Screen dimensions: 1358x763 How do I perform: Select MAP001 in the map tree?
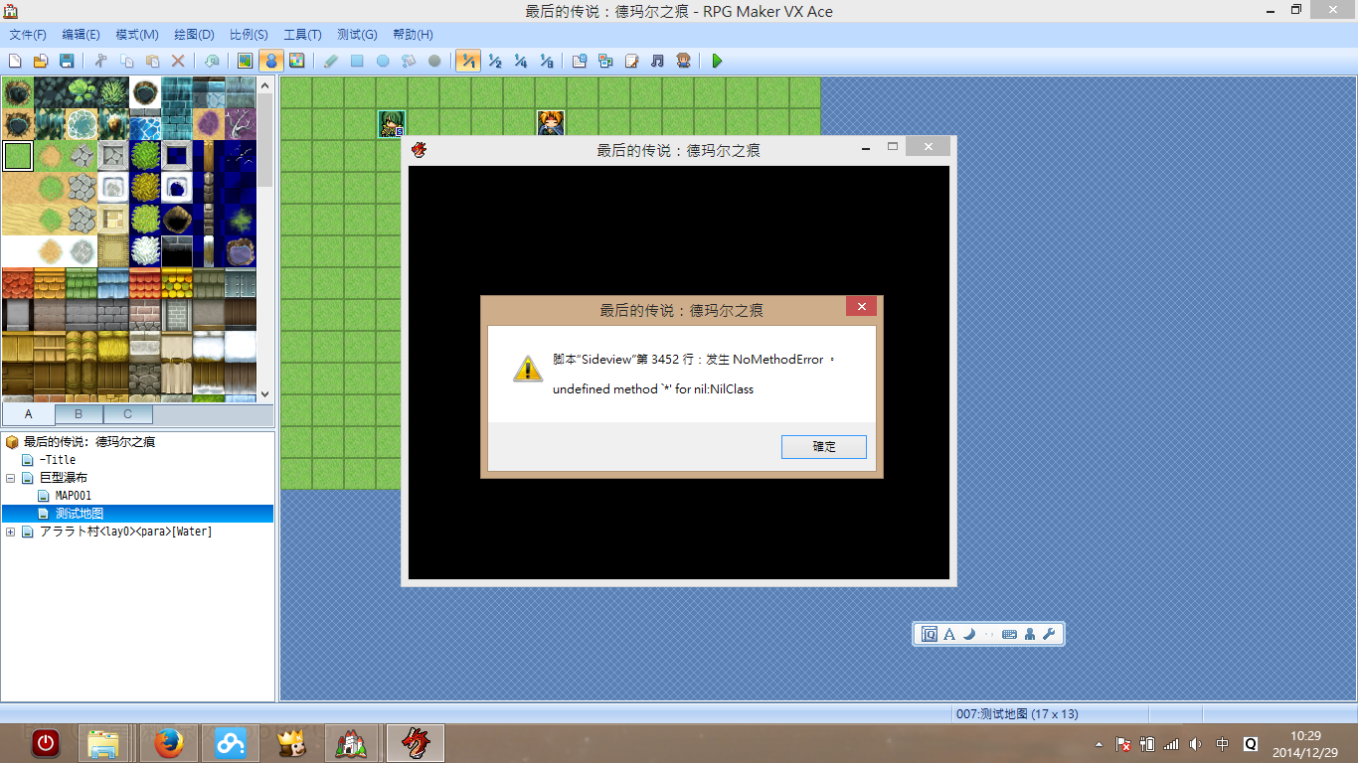click(74, 496)
